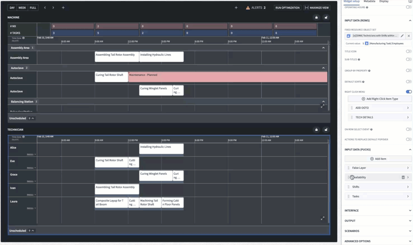Clear the fixed resource object set
The image size is (413, 245).
click(x=409, y=36)
